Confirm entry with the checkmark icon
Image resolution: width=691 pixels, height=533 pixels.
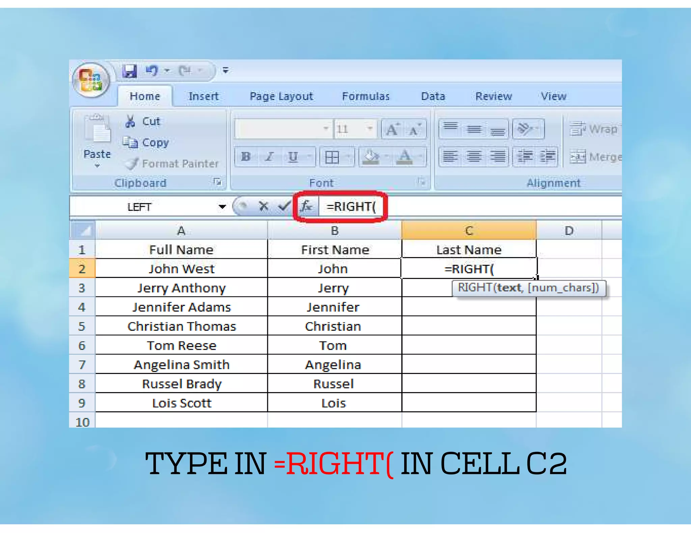click(x=284, y=206)
